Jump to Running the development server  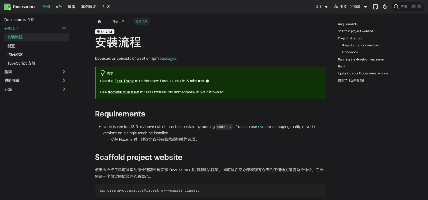[x=361, y=59]
